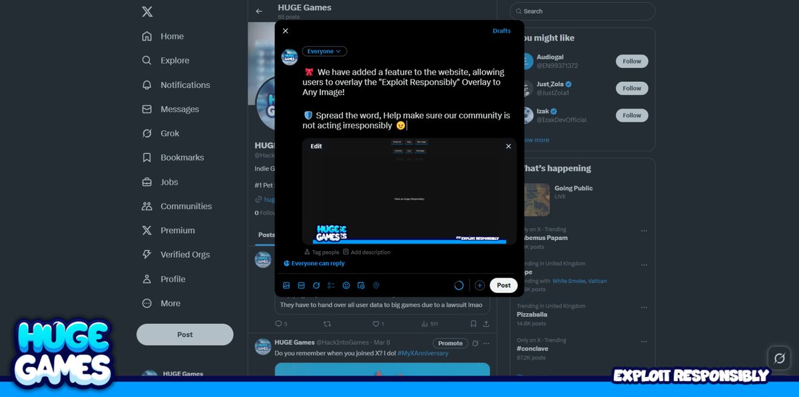Publish using the Post button
799x397 pixels.
point(503,285)
